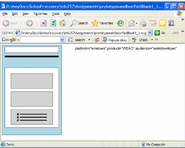This screenshot has height=148, width=185.
Task: Click the top gray rectangle in the SVG
Action: [x=32, y=81]
